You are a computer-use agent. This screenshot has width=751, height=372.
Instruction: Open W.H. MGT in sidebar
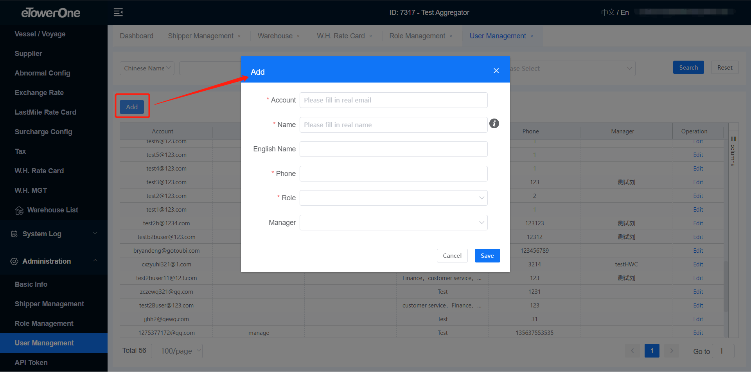tap(31, 190)
